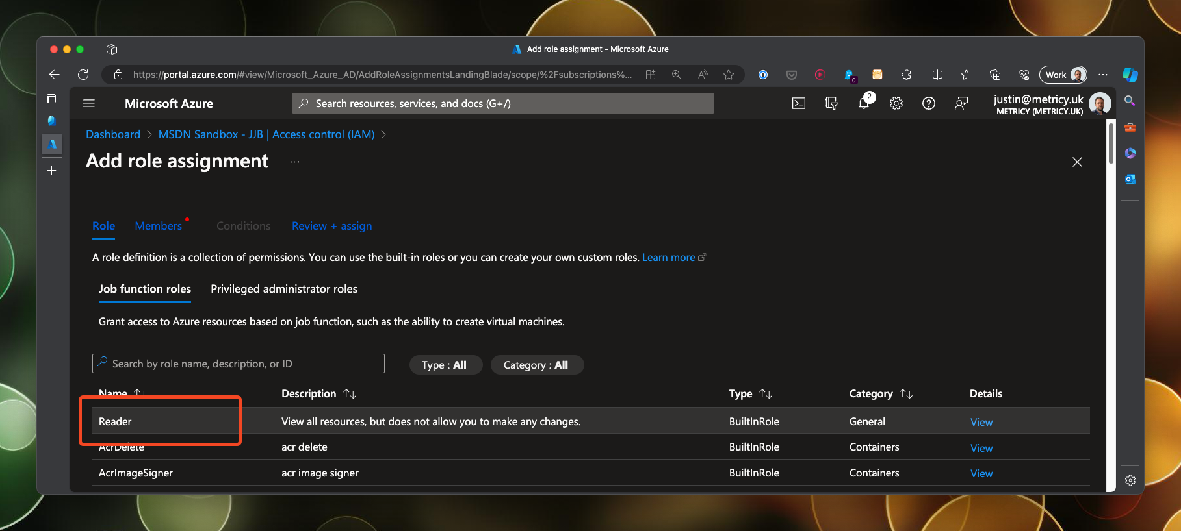This screenshot has height=531, width=1181.
Task: Sort roles by Name column
Action: (x=120, y=393)
